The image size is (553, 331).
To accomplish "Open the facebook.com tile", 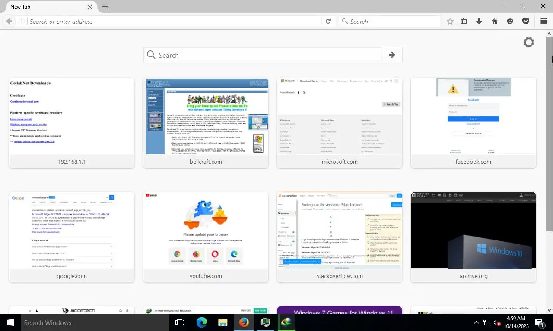I will pos(474,123).
